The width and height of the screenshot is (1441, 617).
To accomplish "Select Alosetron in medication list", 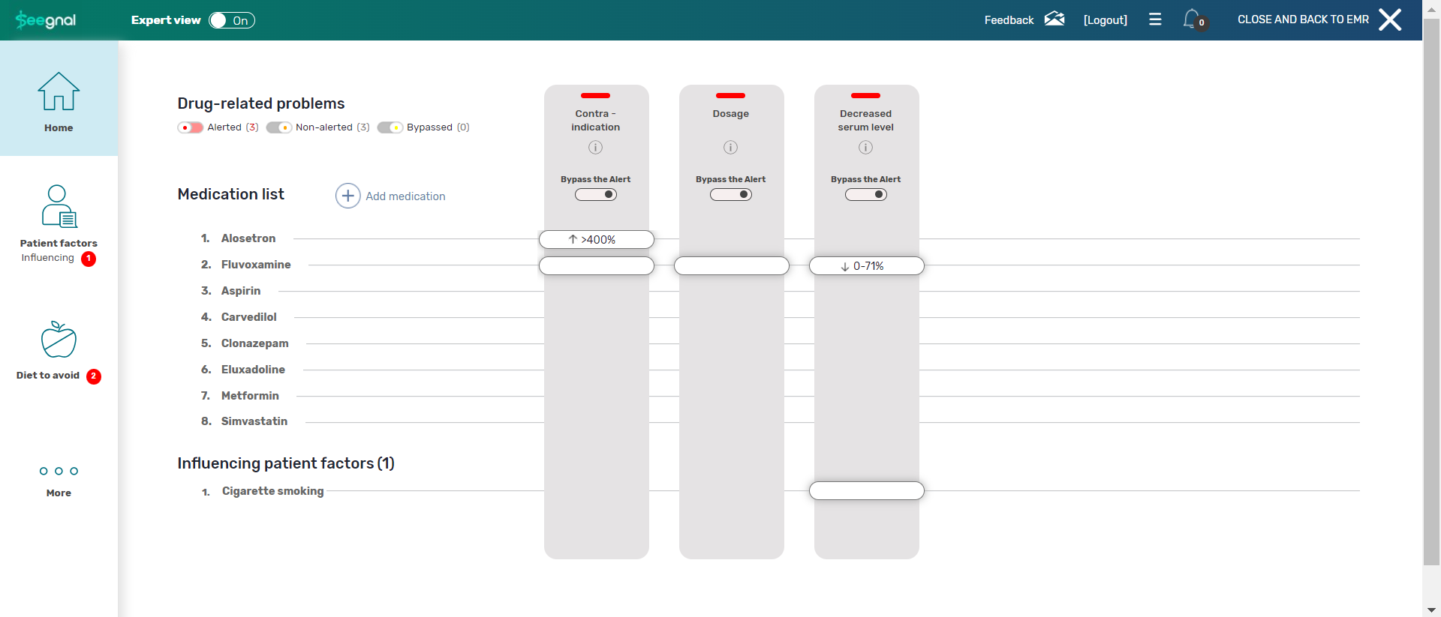I will click(248, 238).
